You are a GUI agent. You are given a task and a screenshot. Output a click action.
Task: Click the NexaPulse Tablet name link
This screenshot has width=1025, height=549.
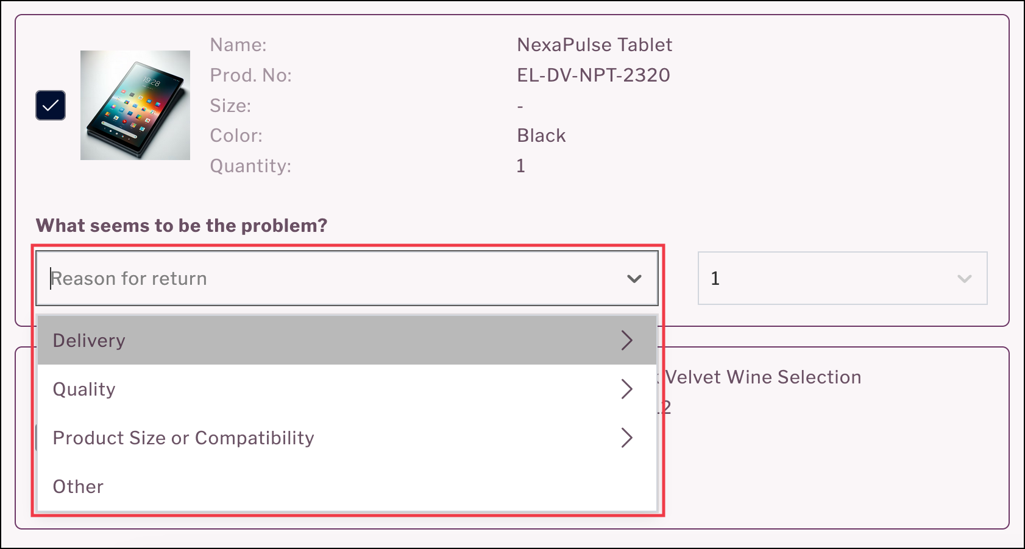pos(594,44)
